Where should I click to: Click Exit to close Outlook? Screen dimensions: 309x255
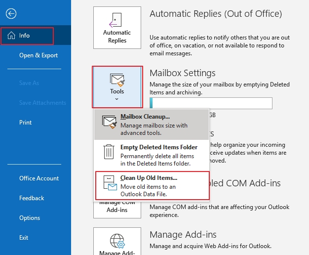(24, 238)
